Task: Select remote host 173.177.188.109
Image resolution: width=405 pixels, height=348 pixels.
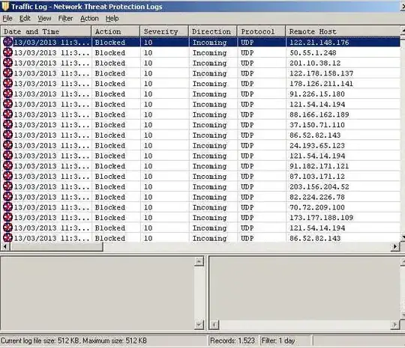Action: [x=321, y=218]
